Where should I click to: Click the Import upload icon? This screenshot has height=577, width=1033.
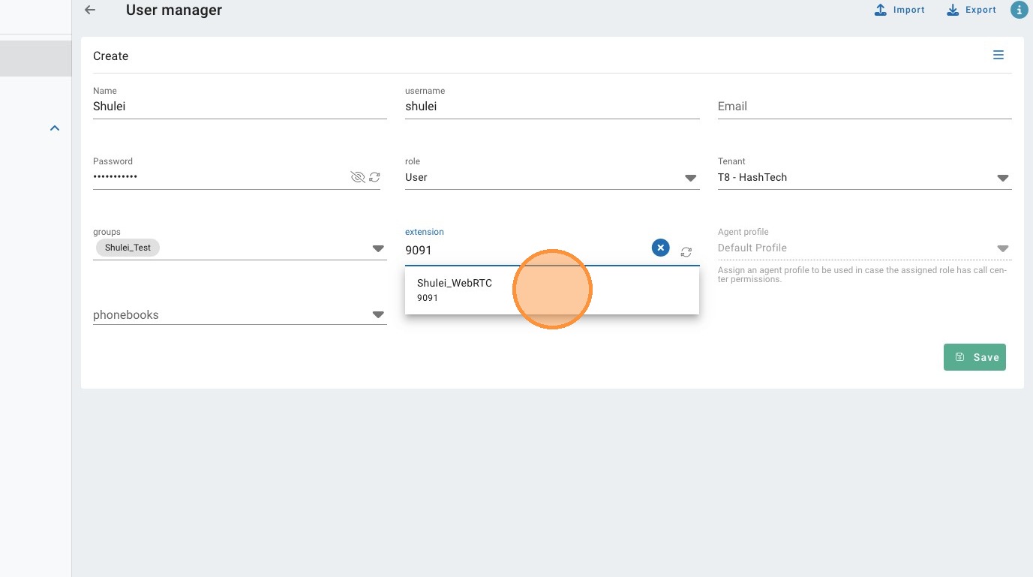point(881,10)
